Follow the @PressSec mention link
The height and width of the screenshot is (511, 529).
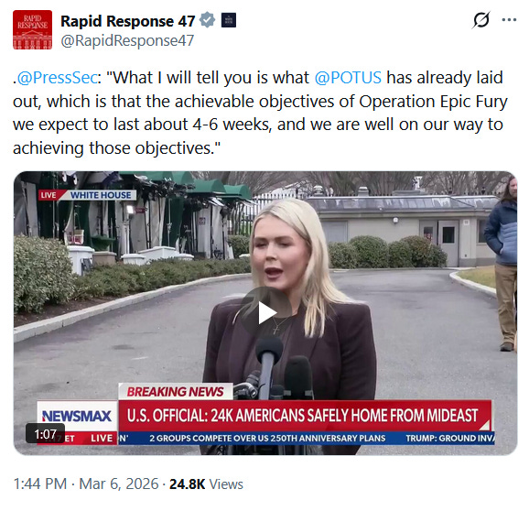tap(57, 77)
